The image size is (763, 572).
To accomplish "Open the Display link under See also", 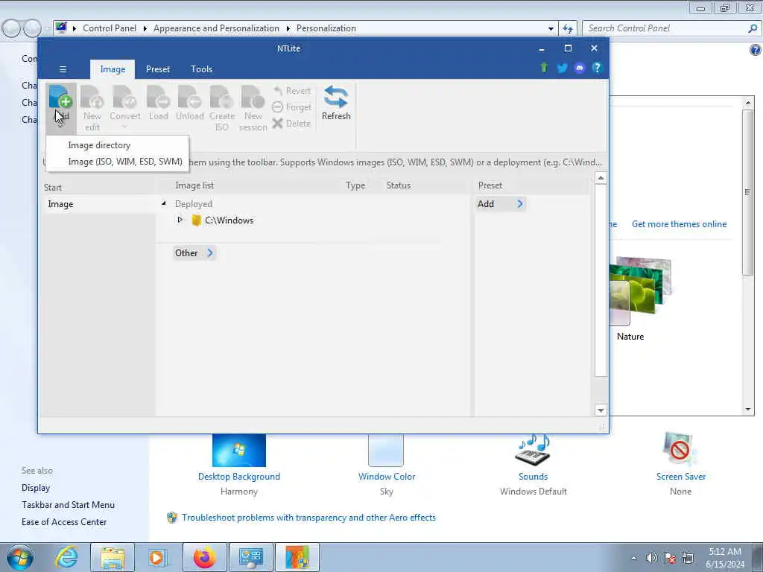I will click(36, 488).
